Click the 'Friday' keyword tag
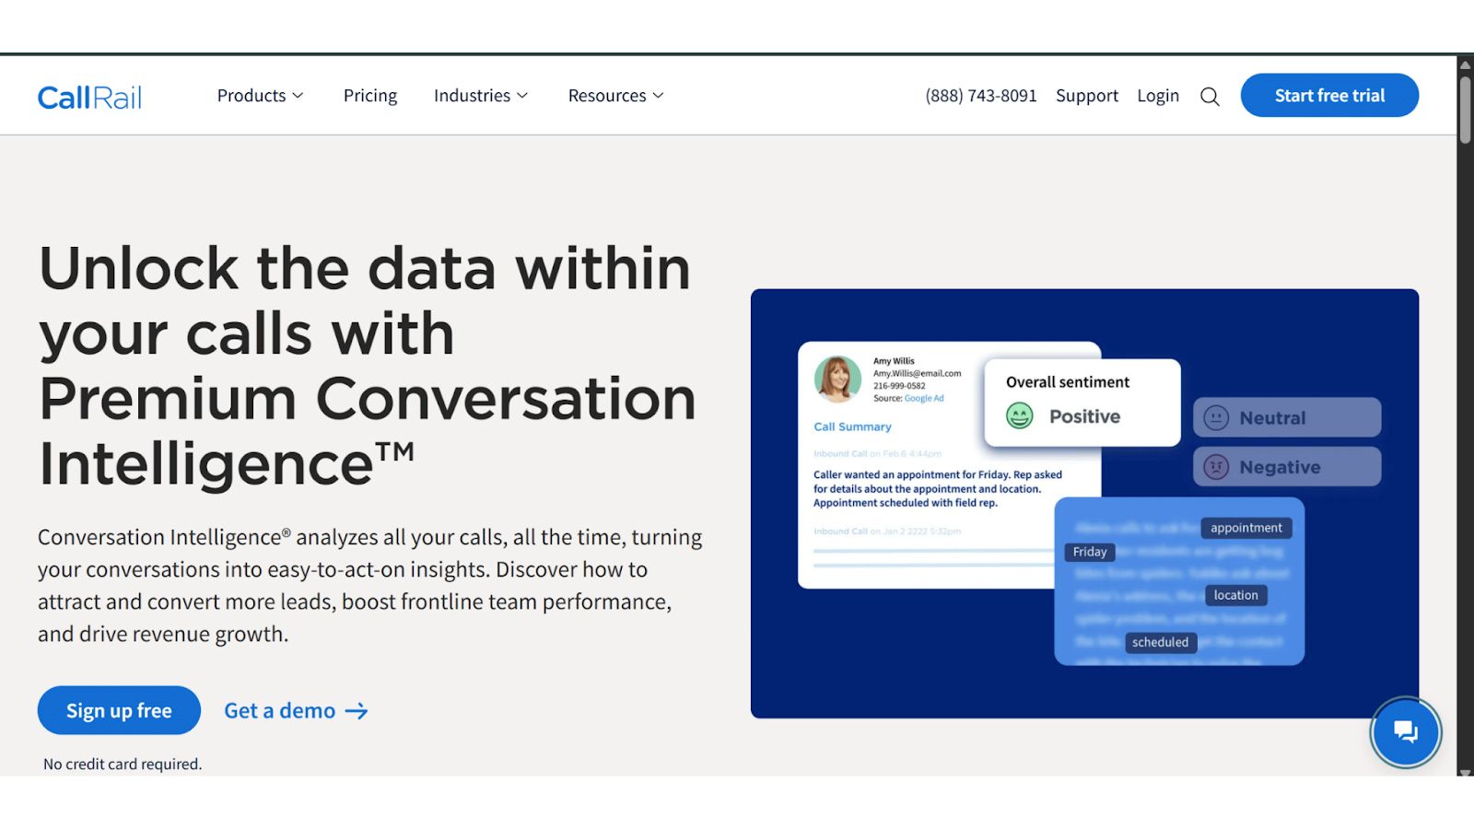The image size is (1474, 829). click(x=1090, y=552)
